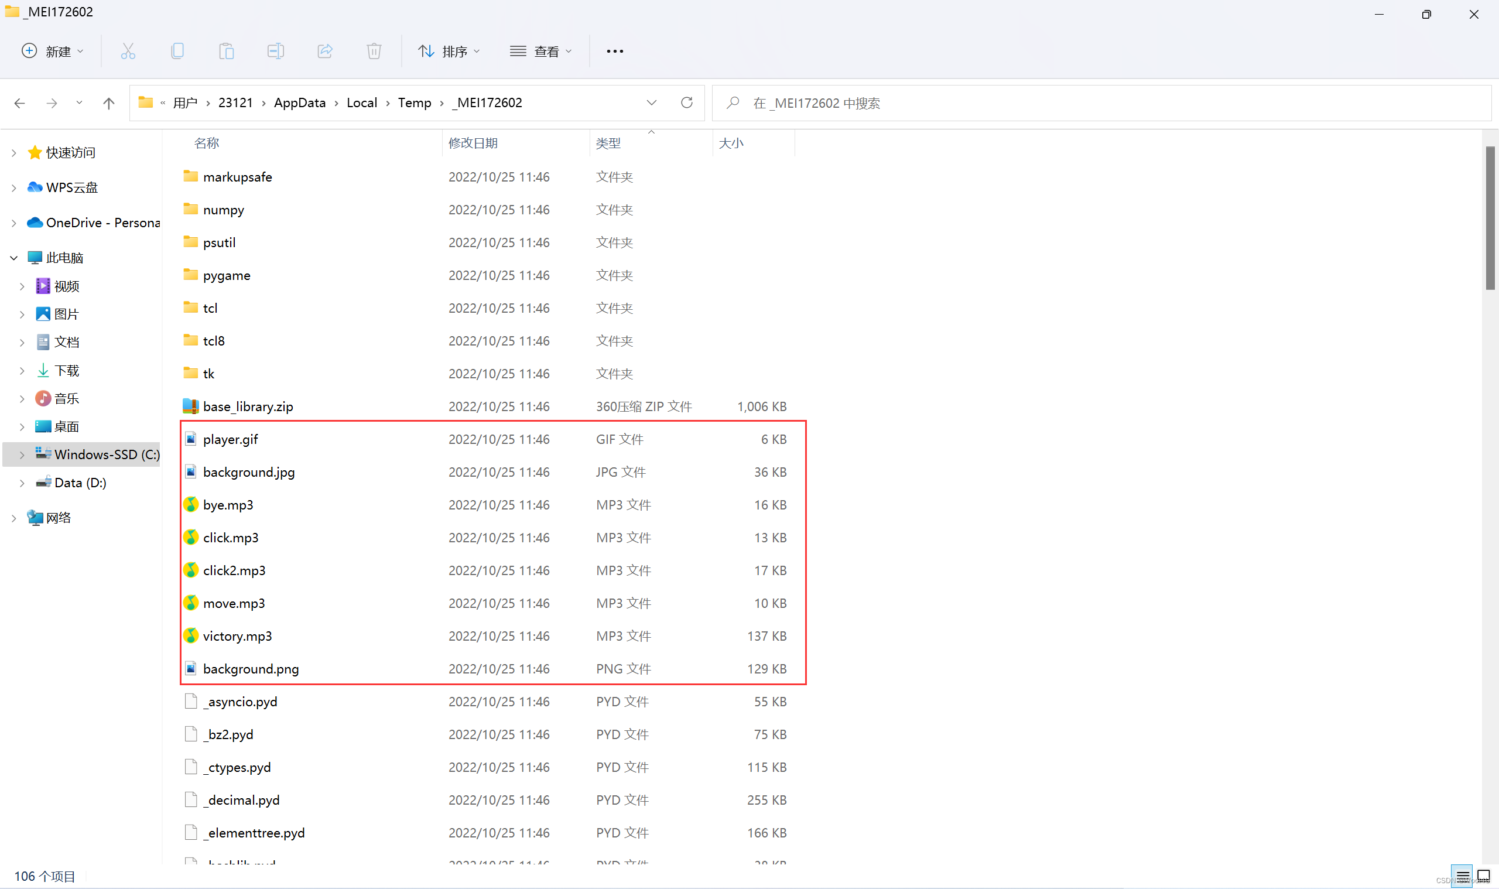Switch to details view in status bar
Viewport: 1499px width, 889px height.
click(x=1462, y=877)
